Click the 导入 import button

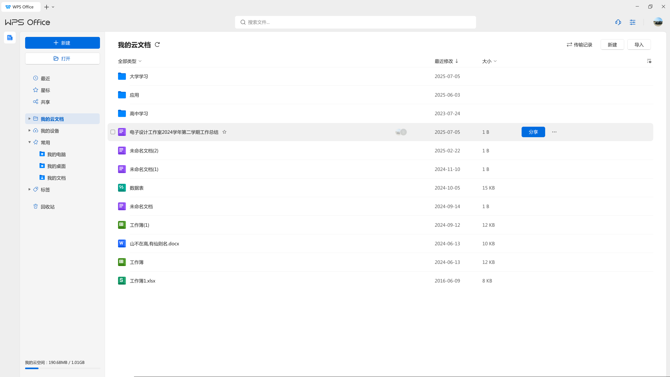click(639, 45)
